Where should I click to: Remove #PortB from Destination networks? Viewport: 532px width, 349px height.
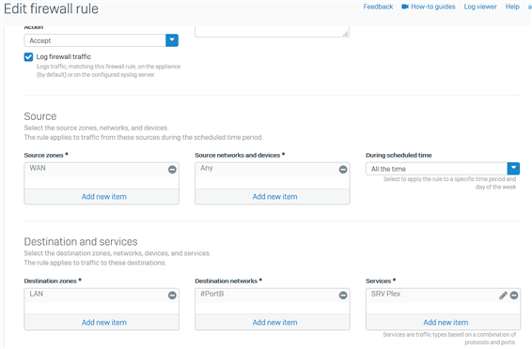click(x=343, y=296)
